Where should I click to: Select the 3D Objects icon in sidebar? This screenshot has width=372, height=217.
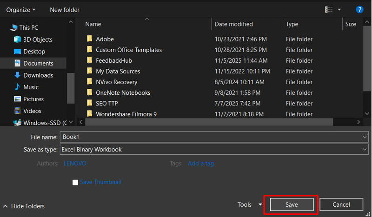tap(18, 39)
